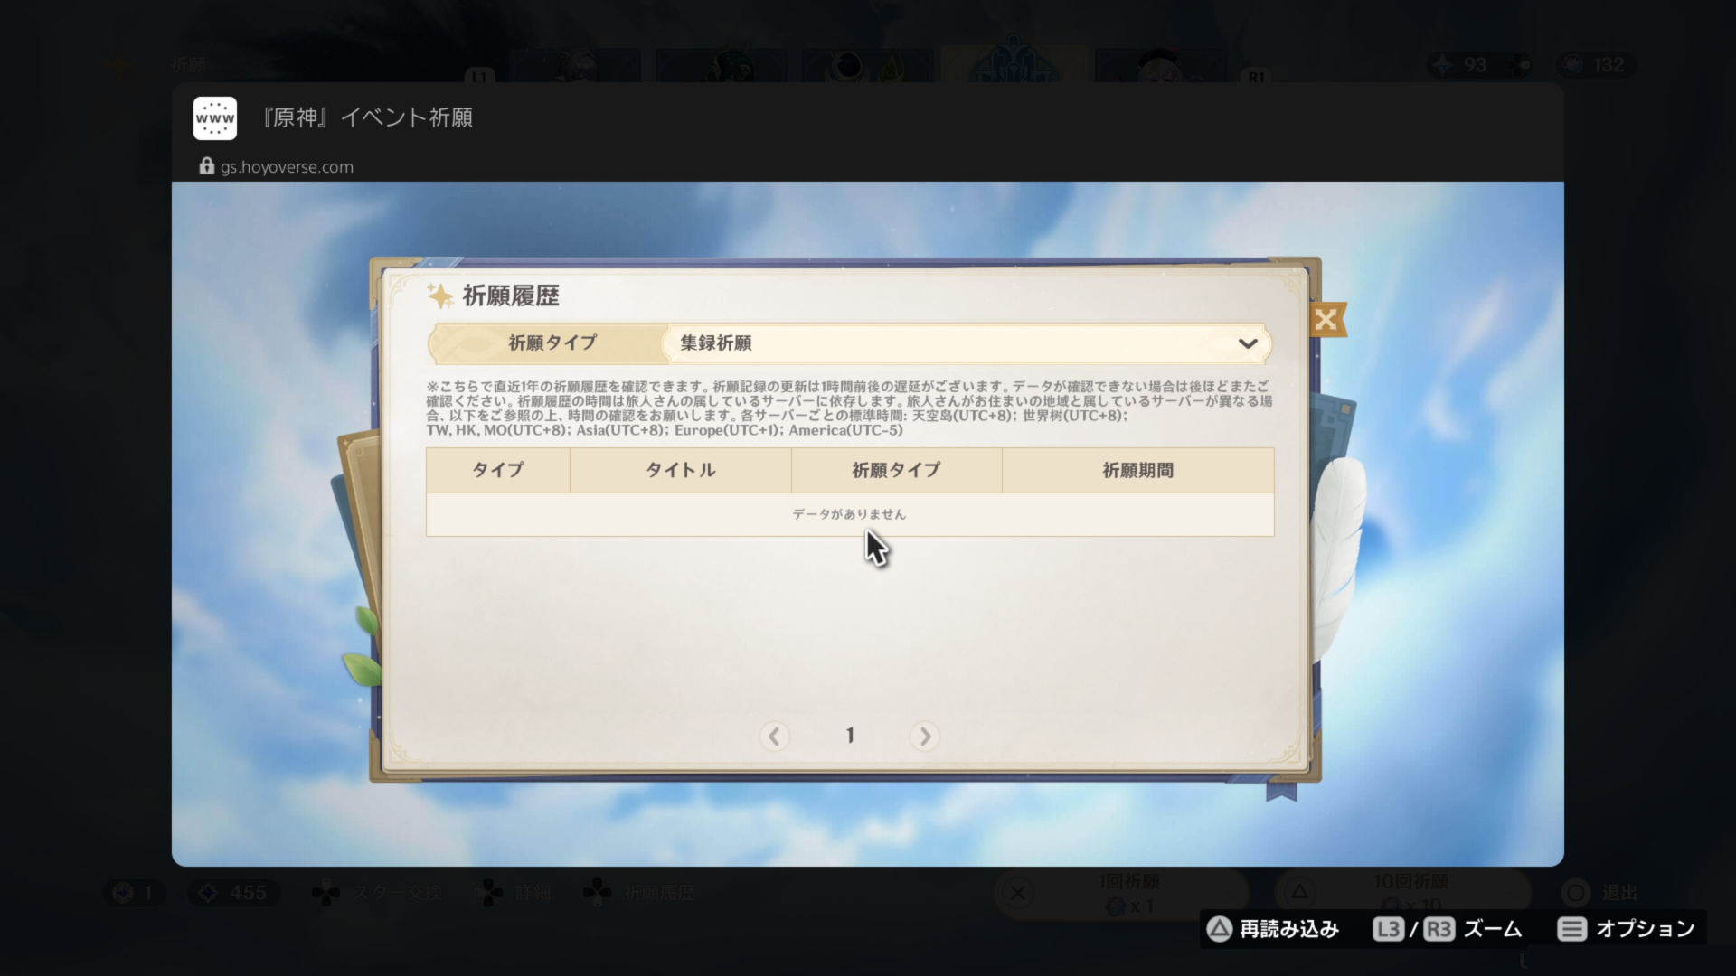Open the 集録祈願 dropdown field

pos(967,343)
